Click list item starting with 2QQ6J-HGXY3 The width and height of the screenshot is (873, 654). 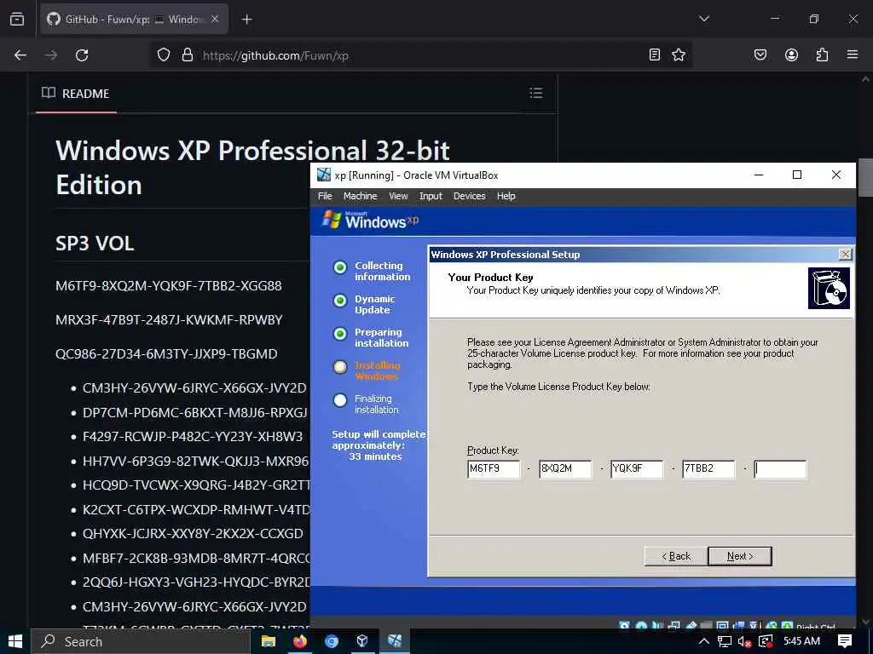196,582
